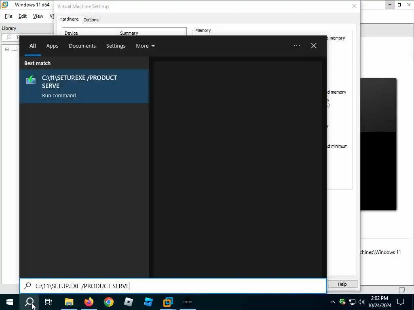The image size is (414, 310).
Task: Open the taskbar clock showing 2:02 PM
Action: click(379, 302)
